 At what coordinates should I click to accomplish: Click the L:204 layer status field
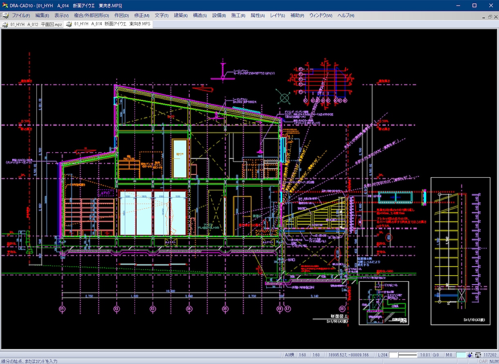point(383,355)
